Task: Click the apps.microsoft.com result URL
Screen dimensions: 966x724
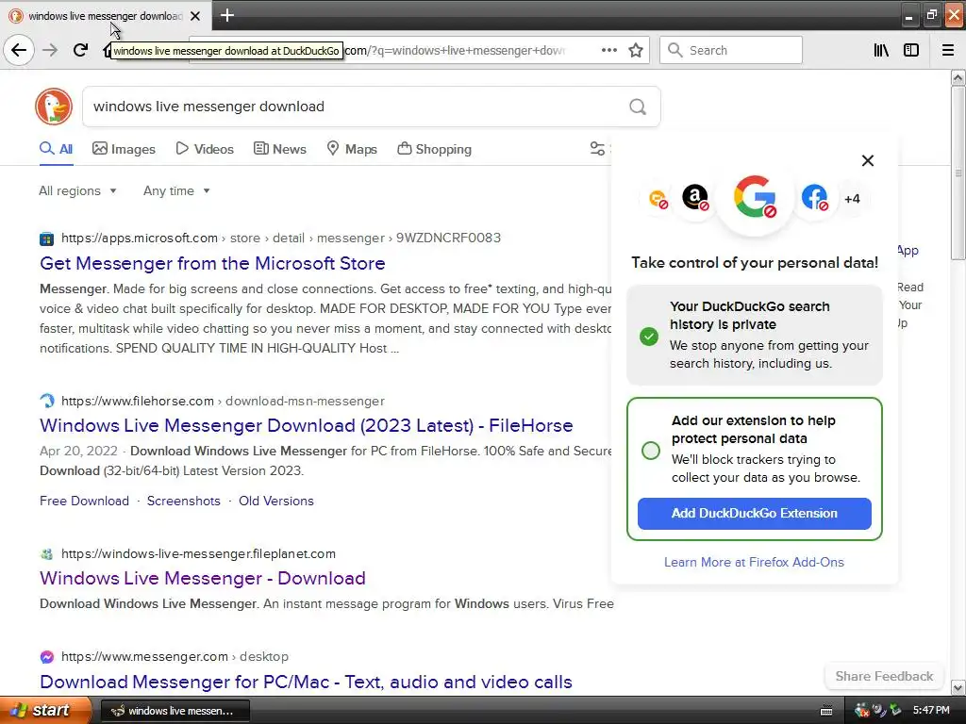Action: (x=281, y=239)
